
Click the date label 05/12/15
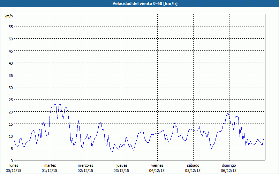point(193,171)
